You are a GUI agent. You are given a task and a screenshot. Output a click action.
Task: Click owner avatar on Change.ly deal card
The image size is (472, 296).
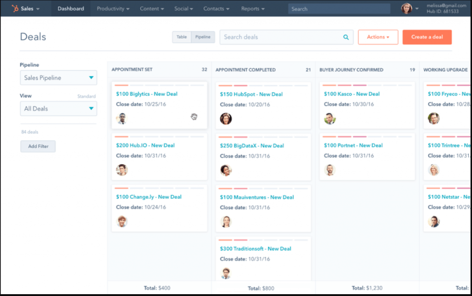pos(122,221)
